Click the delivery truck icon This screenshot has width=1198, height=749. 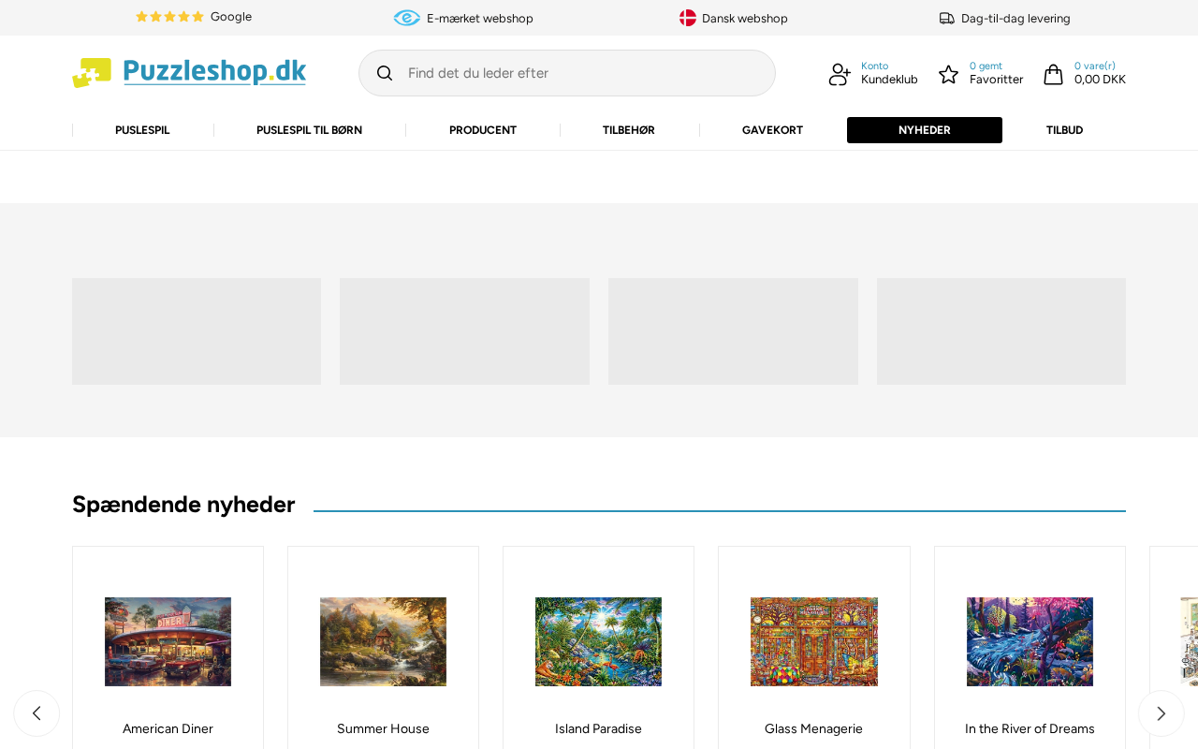[x=947, y=18]
